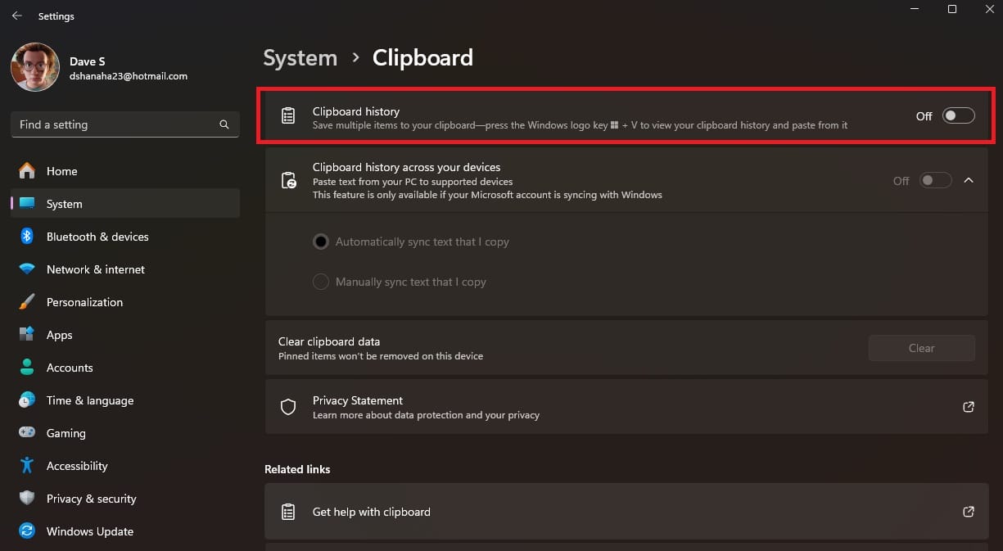Navigate to System via the breadcrumb
Image resolution: width=1003 pixels, height=551 pixels.
pyautogui.click(x=300, y=57)
